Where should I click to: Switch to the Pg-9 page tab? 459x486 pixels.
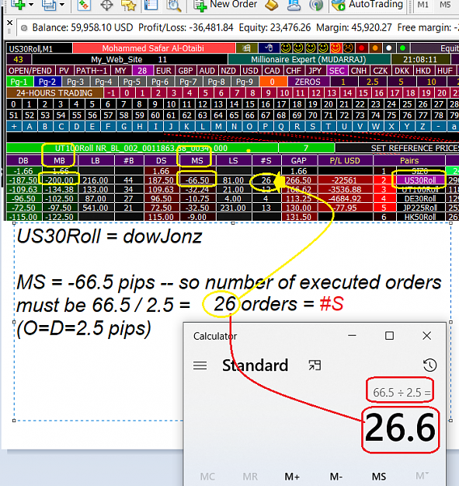click(x=245, y=82)
